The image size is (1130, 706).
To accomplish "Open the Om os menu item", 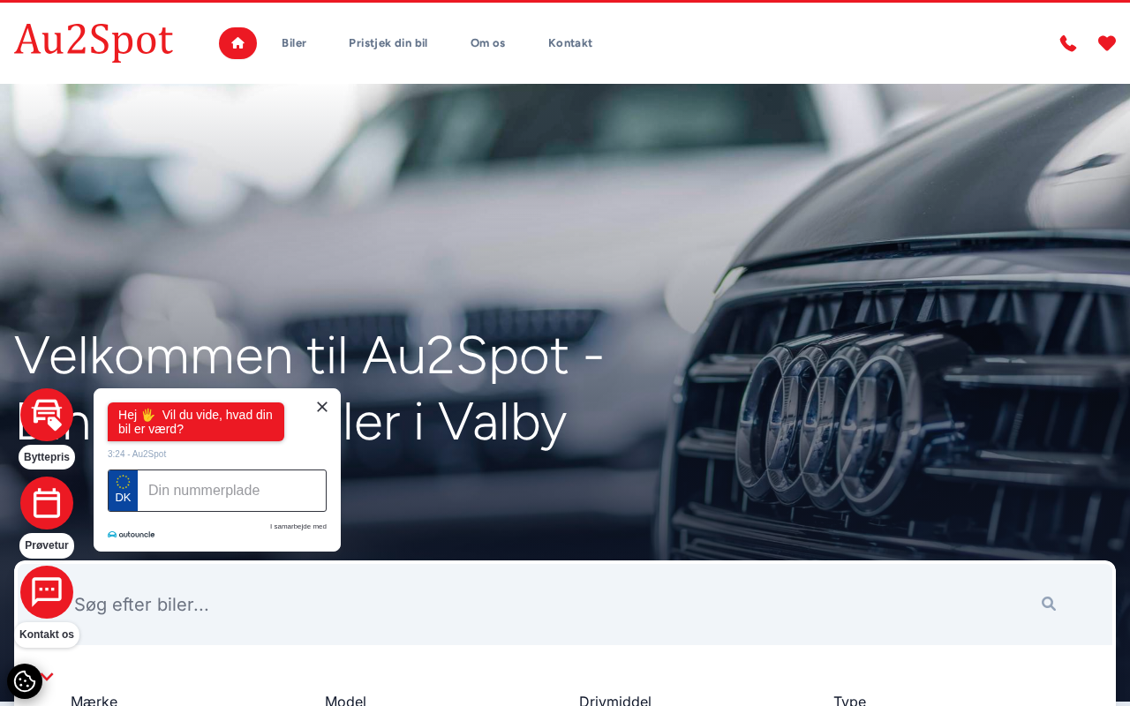I will (488, 43).
